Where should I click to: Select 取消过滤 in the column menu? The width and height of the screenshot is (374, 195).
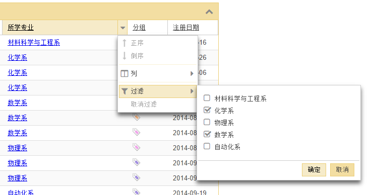point(158,104)
